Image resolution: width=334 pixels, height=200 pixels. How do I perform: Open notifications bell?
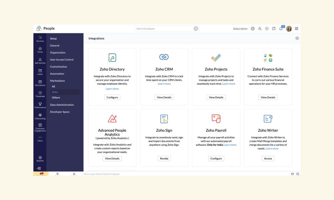pyautogui.click(x=281, y=28)
